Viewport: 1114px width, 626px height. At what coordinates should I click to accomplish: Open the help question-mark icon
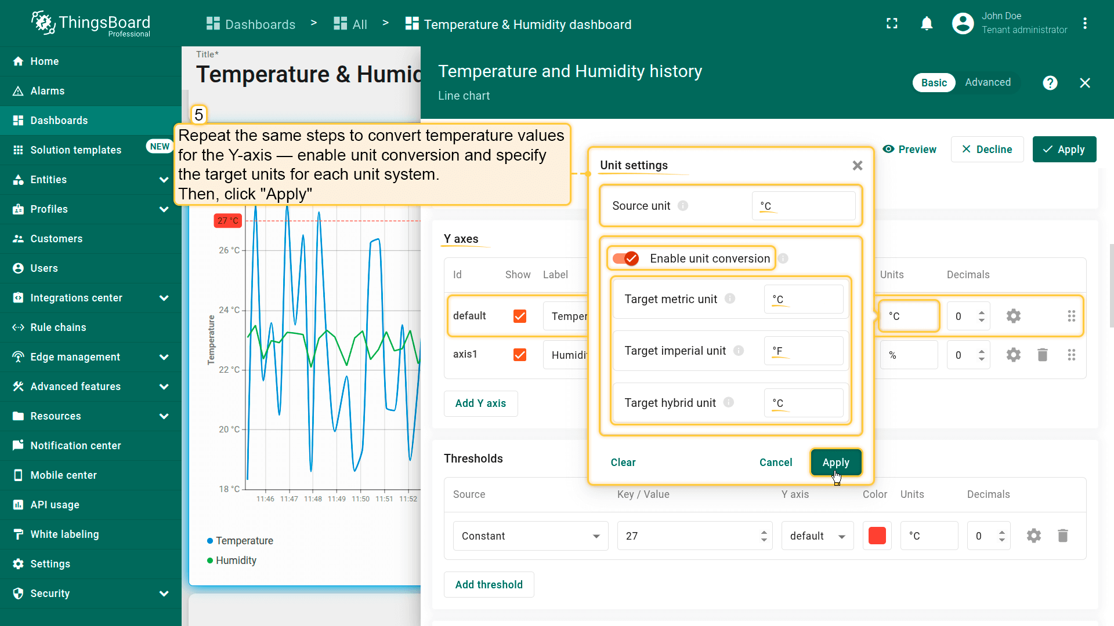click(x=1050, y=83)
